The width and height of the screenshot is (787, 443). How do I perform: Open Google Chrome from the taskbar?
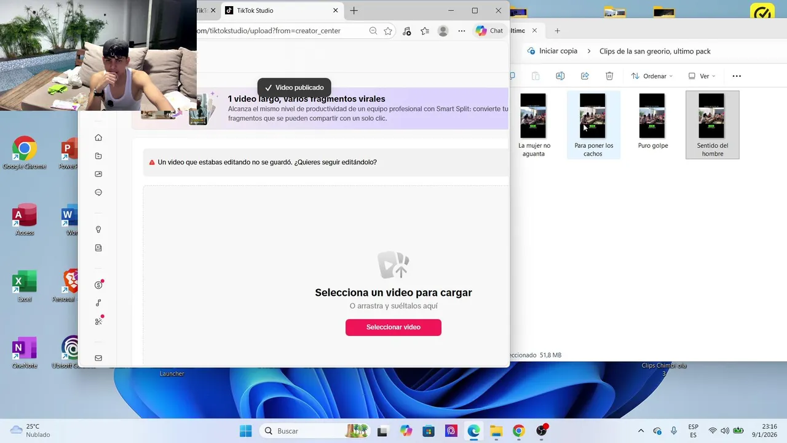(519, 431)
